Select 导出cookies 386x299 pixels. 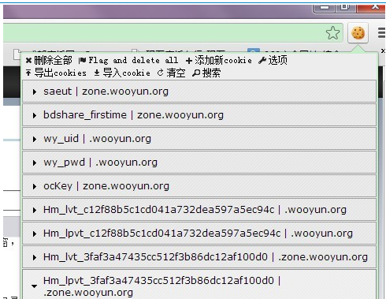click(x=60, y=73)
